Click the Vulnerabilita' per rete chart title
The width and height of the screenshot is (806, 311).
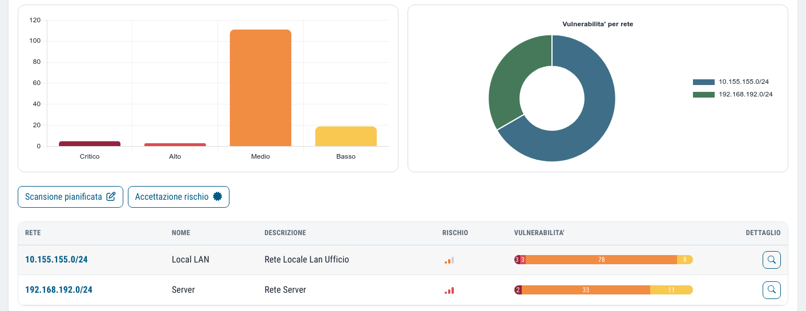598,24
